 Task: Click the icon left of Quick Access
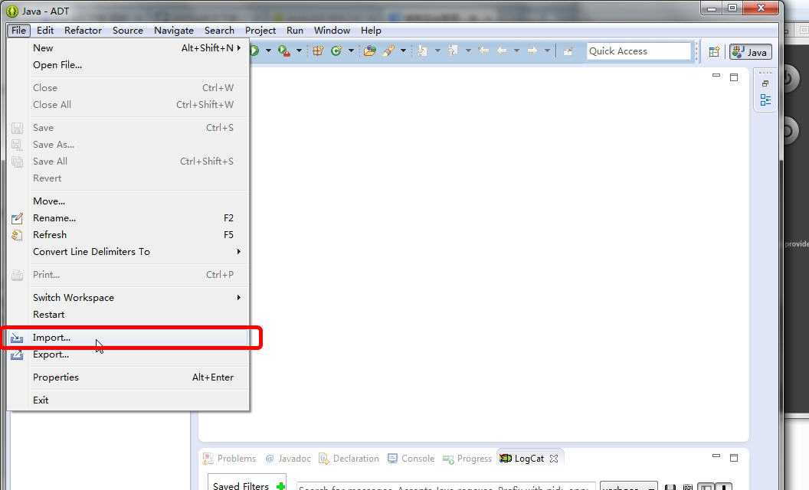click(x=568, y=51)
